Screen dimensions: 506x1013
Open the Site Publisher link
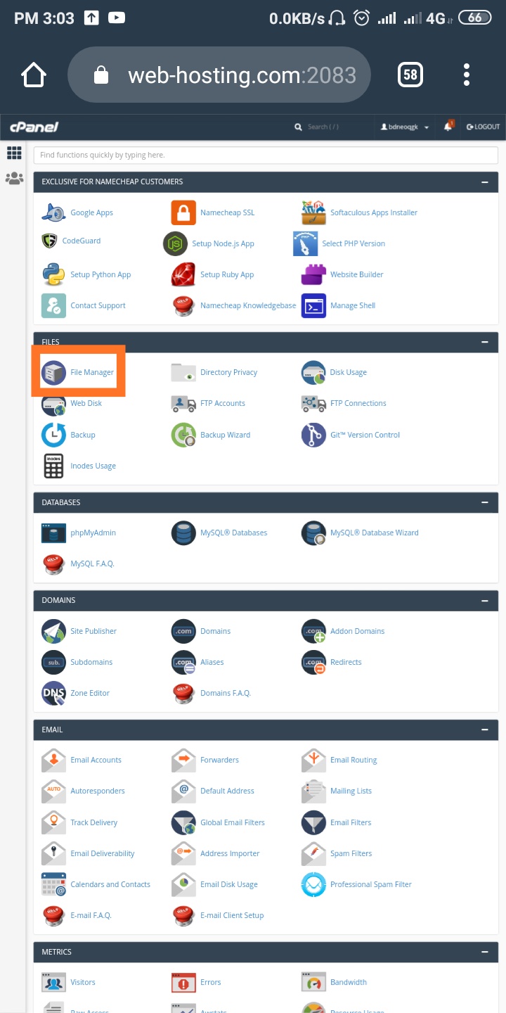click(93, 631)
